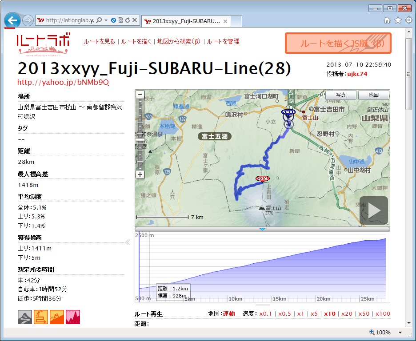This screenshot has height=341, width=416.
Task: Open Favorites star icon
Action: coord(398,20)
